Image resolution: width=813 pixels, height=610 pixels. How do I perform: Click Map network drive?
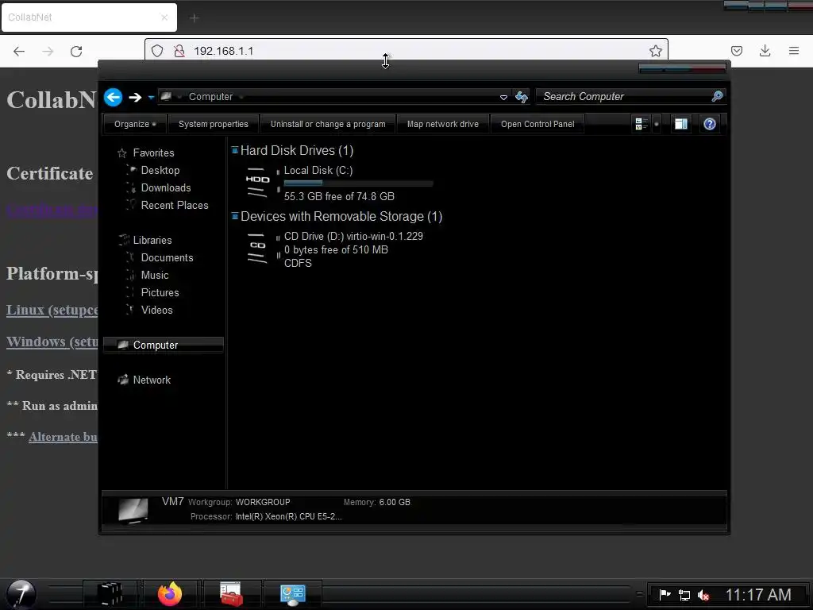pyautogui.click(x=443, y=124)
